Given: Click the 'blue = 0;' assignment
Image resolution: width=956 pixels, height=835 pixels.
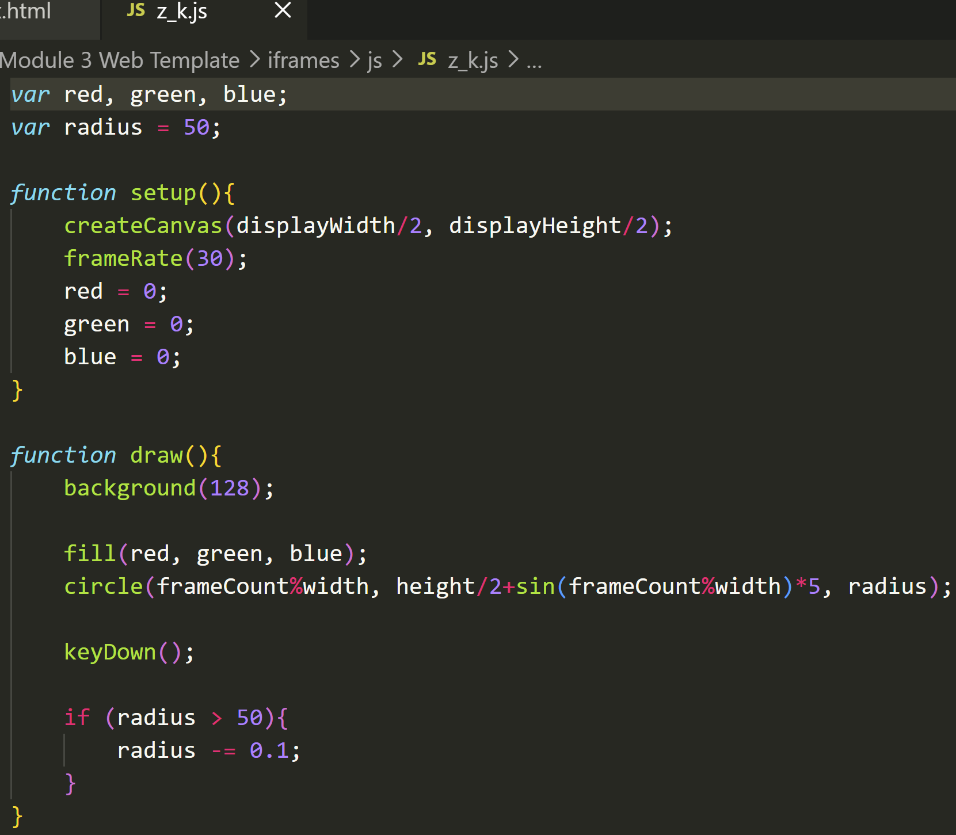Looking at the screenshot, I should tap(123, 357).
